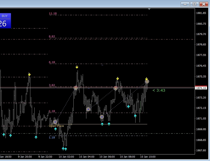Image resolution: width=210 pixels, height=161 pixels.
Task: Select the leftmost cyan up arrow signal
Action: [4, 135]
